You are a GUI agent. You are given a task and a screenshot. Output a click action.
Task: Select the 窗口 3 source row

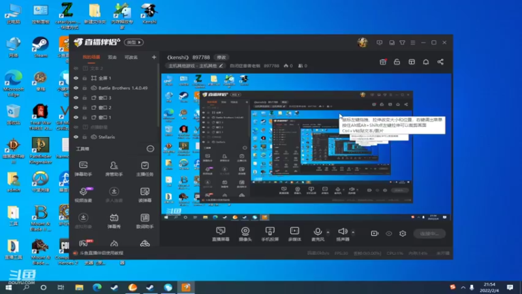point(114,97)
